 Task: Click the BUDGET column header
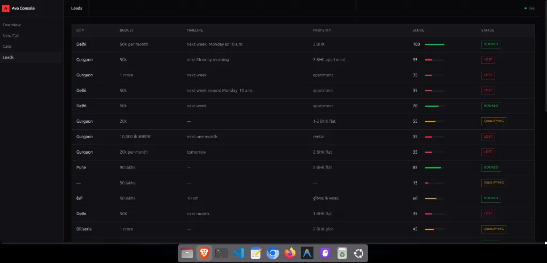tap(127, 30)
